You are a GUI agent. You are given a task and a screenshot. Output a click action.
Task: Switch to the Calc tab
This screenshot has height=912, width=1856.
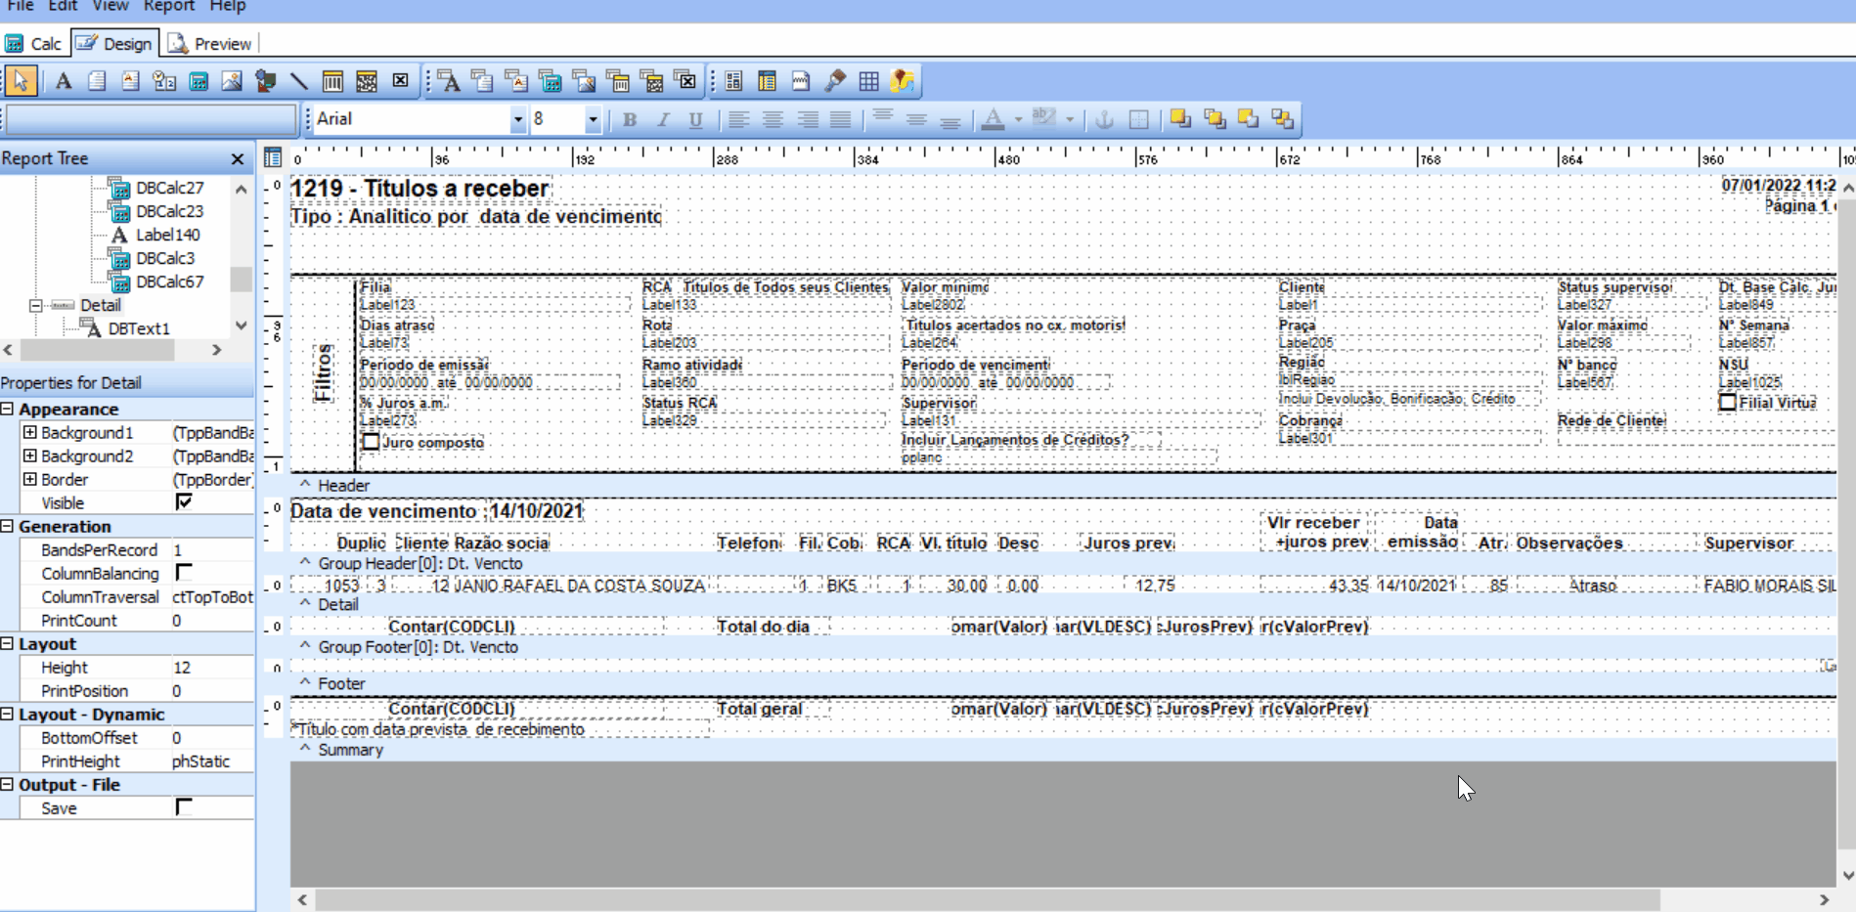click(34, 44)
